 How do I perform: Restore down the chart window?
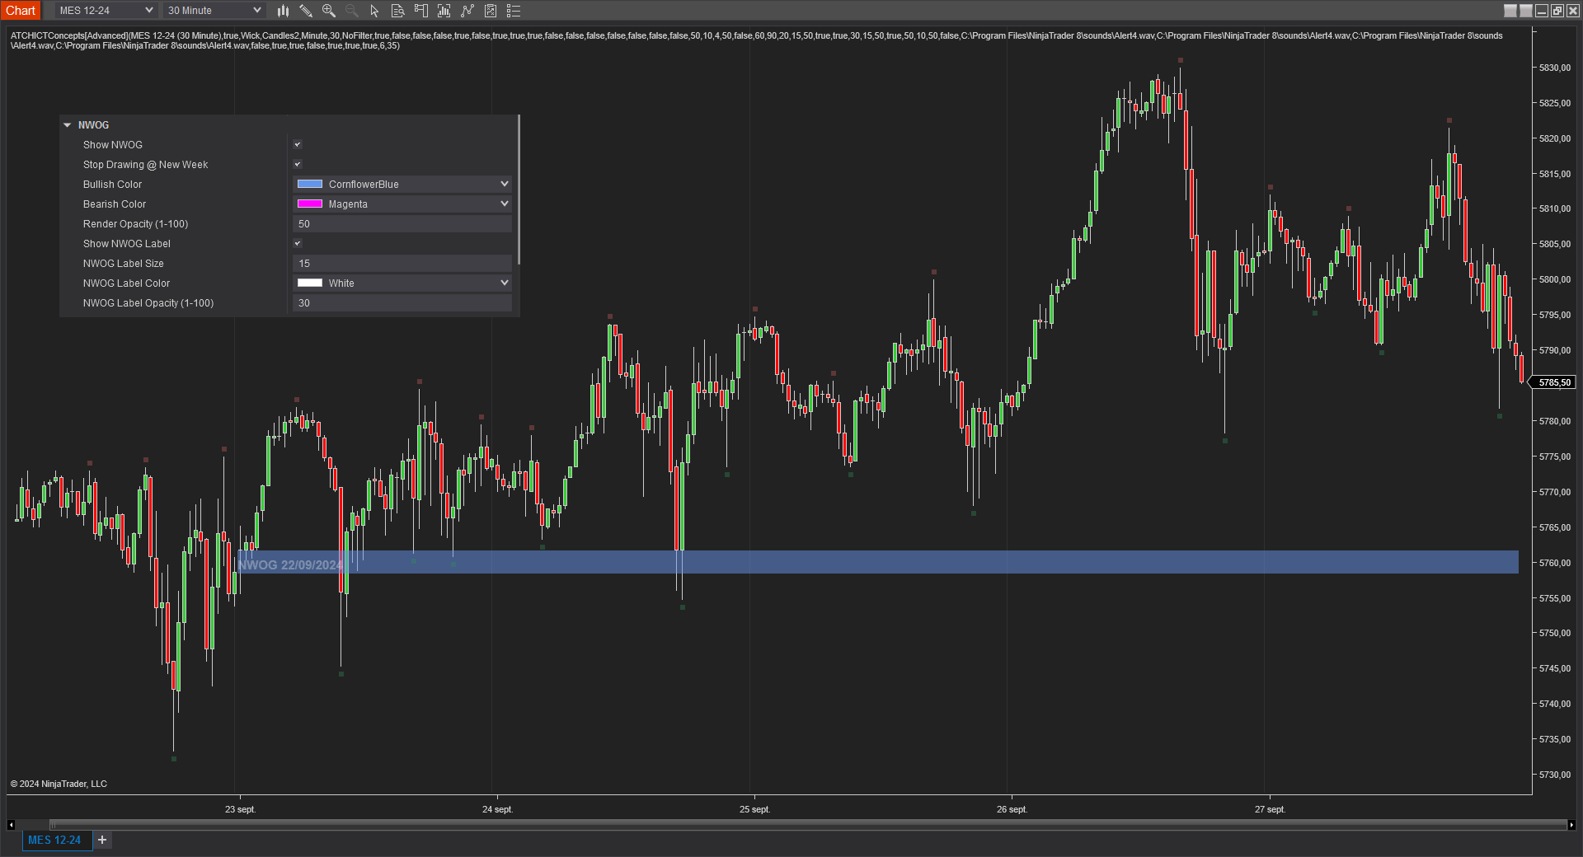(1557, 11)
